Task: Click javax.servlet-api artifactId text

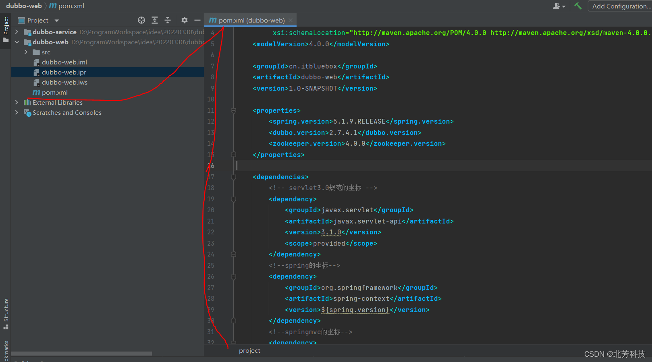Action: pyautogui.click(x=367, y=221)
